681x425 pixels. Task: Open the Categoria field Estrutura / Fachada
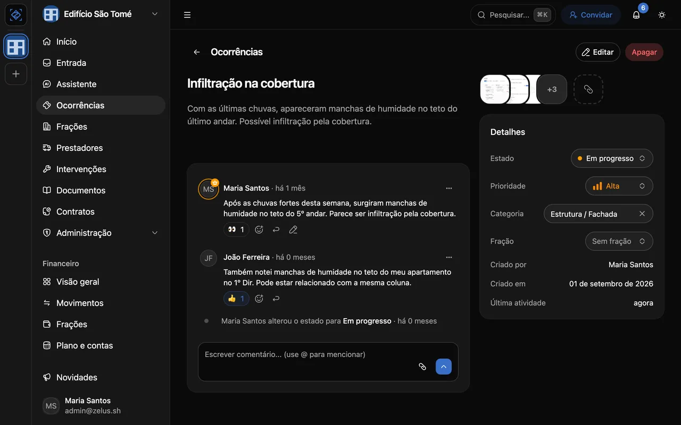pos(599,214)
